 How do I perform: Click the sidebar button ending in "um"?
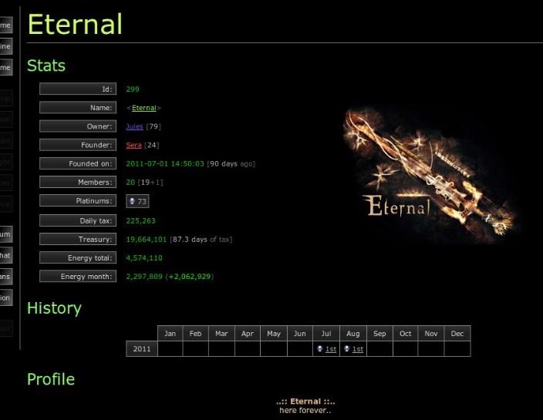[x=5, y=234]
